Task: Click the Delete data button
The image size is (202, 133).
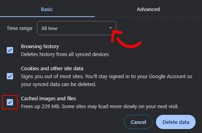Action: click(x=176, y=122)
